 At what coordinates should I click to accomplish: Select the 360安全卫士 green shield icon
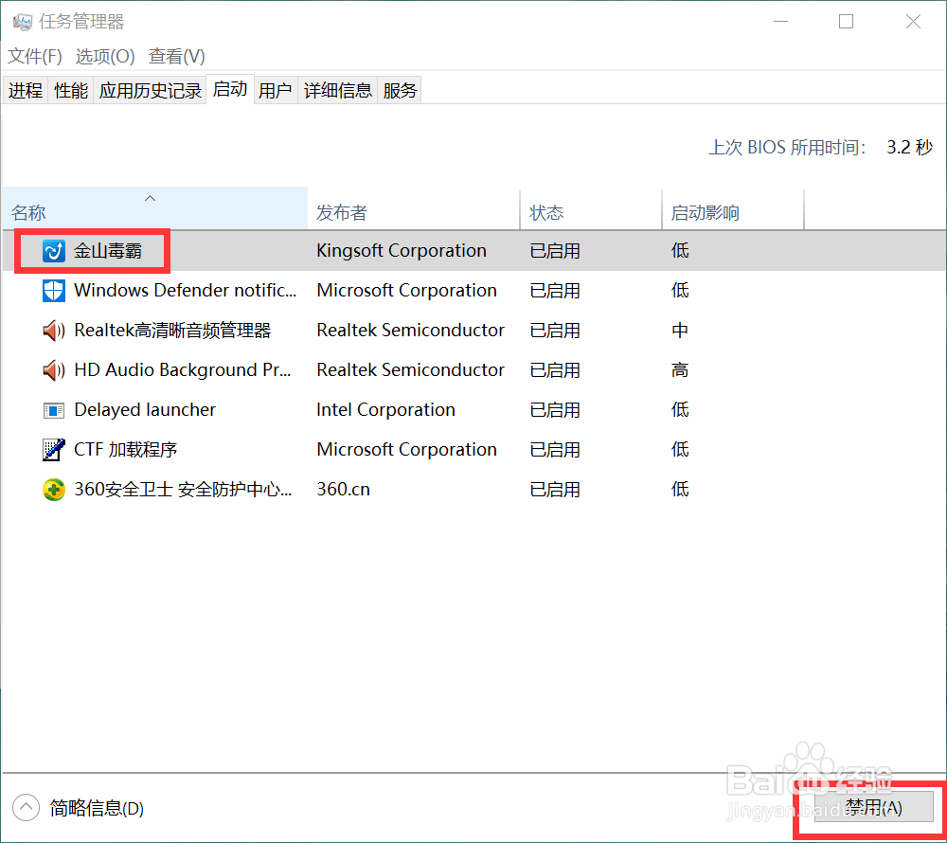[53, 489]
